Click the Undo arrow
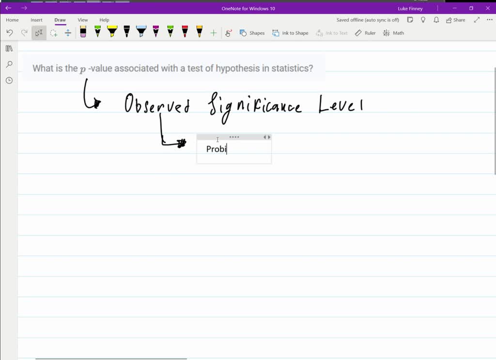Screen dimensions: 496x360 pos(10,33)
